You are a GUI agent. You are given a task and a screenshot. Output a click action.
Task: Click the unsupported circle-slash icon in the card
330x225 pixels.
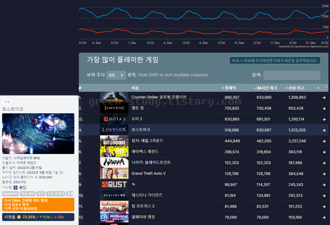(x=24, y=187)
